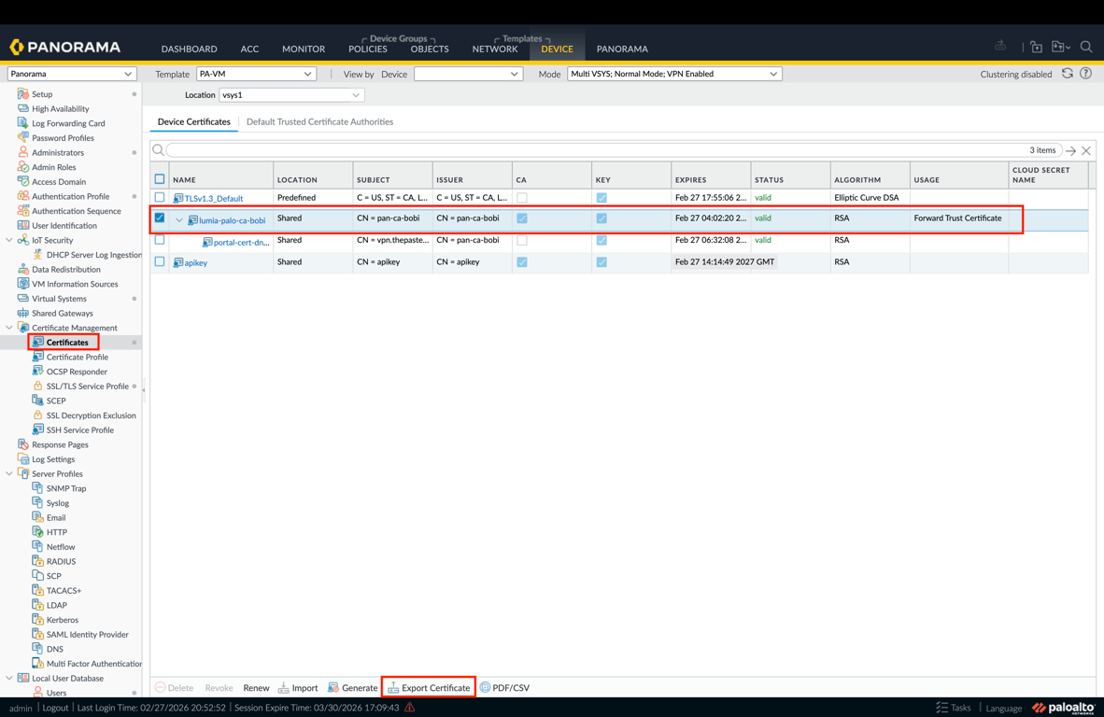This screenshot has width=1104, height=717.
Task: Click the Logout link in status bar
Action: [x=55, y=707]
